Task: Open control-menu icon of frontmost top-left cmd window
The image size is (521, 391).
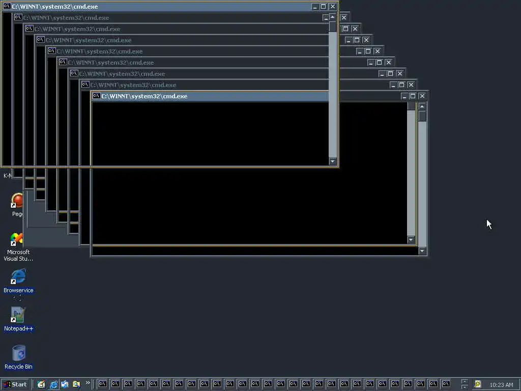Action: point(6,6)
